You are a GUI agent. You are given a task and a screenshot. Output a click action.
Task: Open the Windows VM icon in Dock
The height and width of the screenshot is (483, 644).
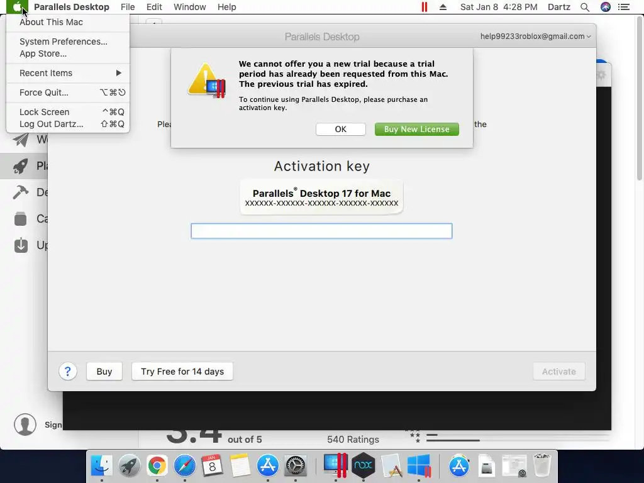point(418,466)
